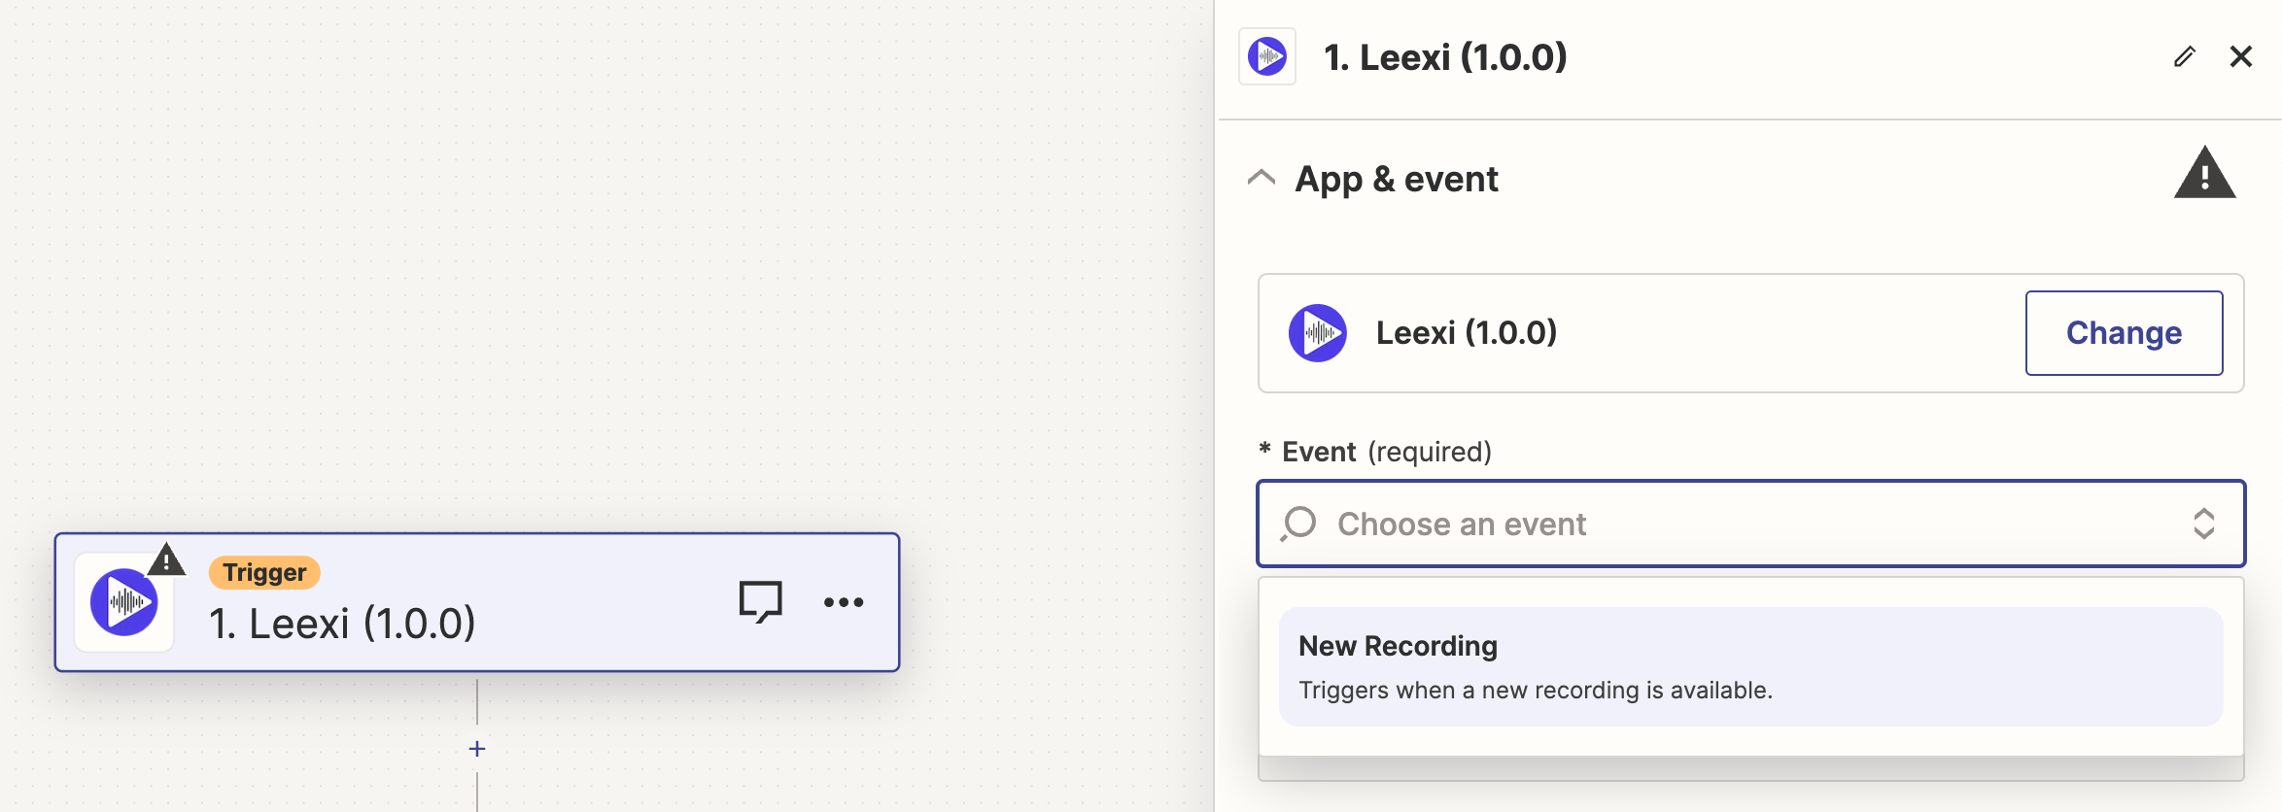Add a step with the plus button
The width and height of the screenshot is (2282, 812).
tap(477, 749)
